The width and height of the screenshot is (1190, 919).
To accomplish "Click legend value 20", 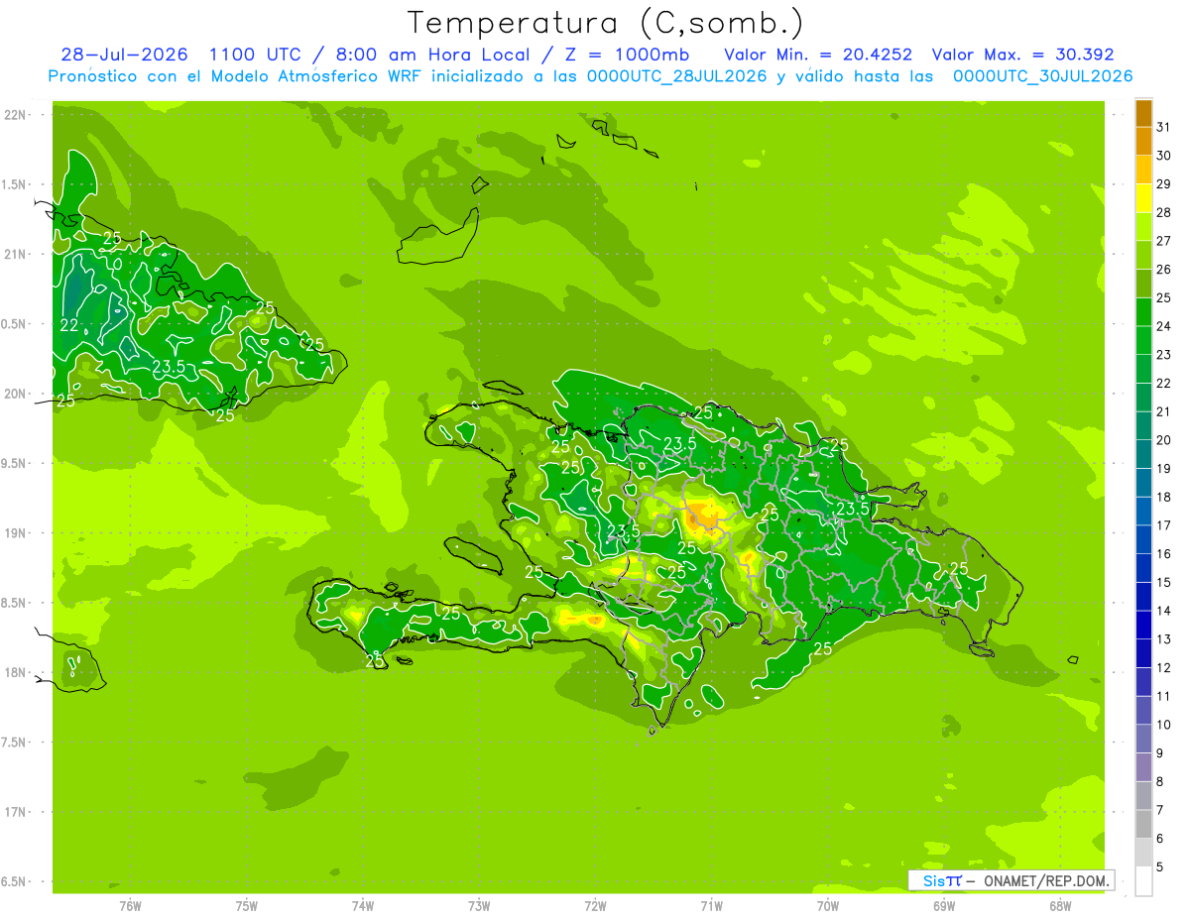I will (x=1163, y=440).
